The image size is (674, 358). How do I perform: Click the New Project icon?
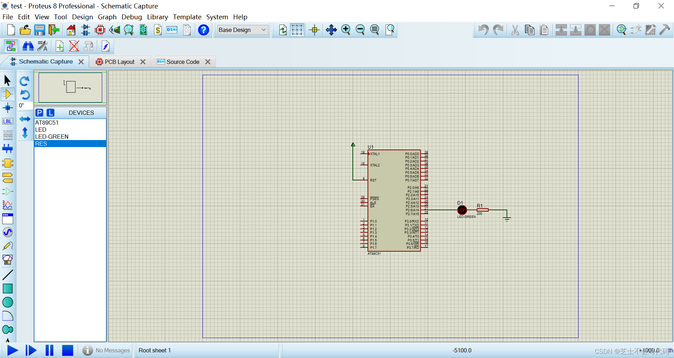coord(11,30)
